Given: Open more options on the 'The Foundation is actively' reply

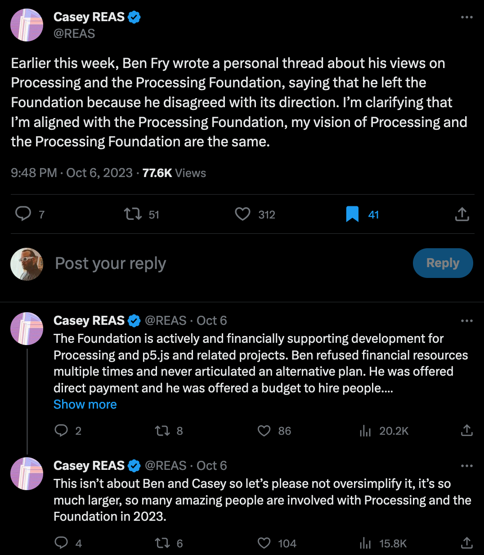Looking at the screenshot, I should click(467, 321).
